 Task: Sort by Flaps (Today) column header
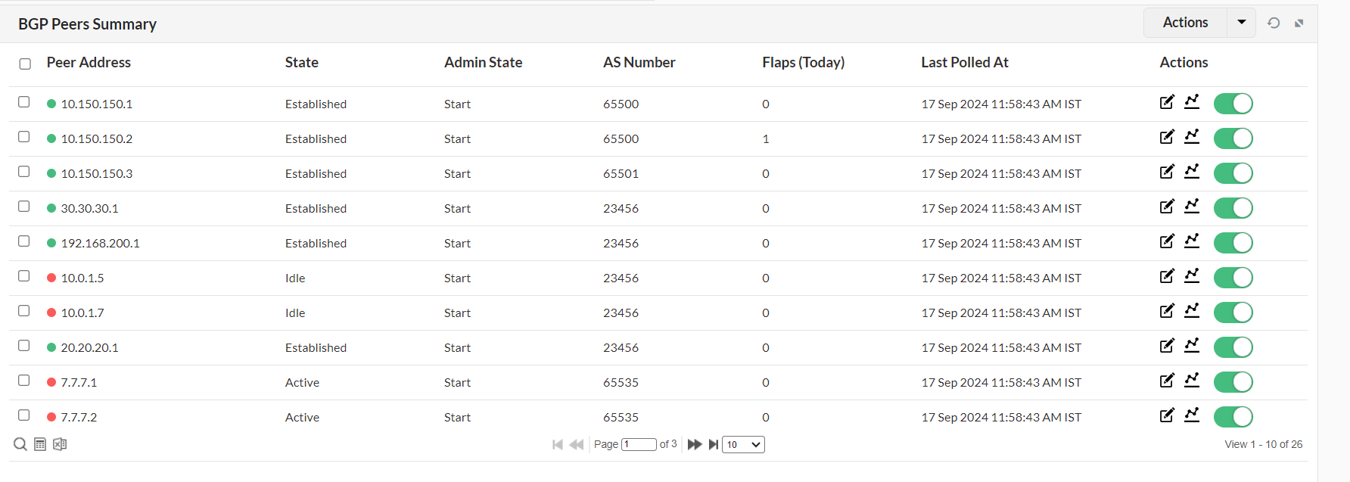[803, 63]
